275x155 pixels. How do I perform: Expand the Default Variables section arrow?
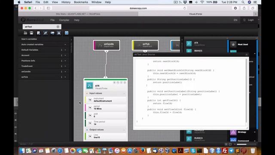(x=65, y=50)
